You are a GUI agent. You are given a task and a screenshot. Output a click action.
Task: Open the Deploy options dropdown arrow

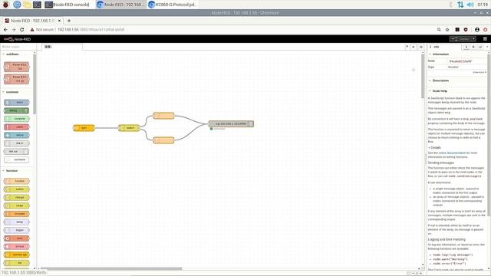pyautogui.click(x=473, y=39)
